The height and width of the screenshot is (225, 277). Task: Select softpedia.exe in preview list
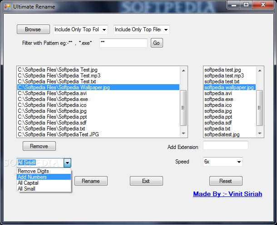pos(230,99)
